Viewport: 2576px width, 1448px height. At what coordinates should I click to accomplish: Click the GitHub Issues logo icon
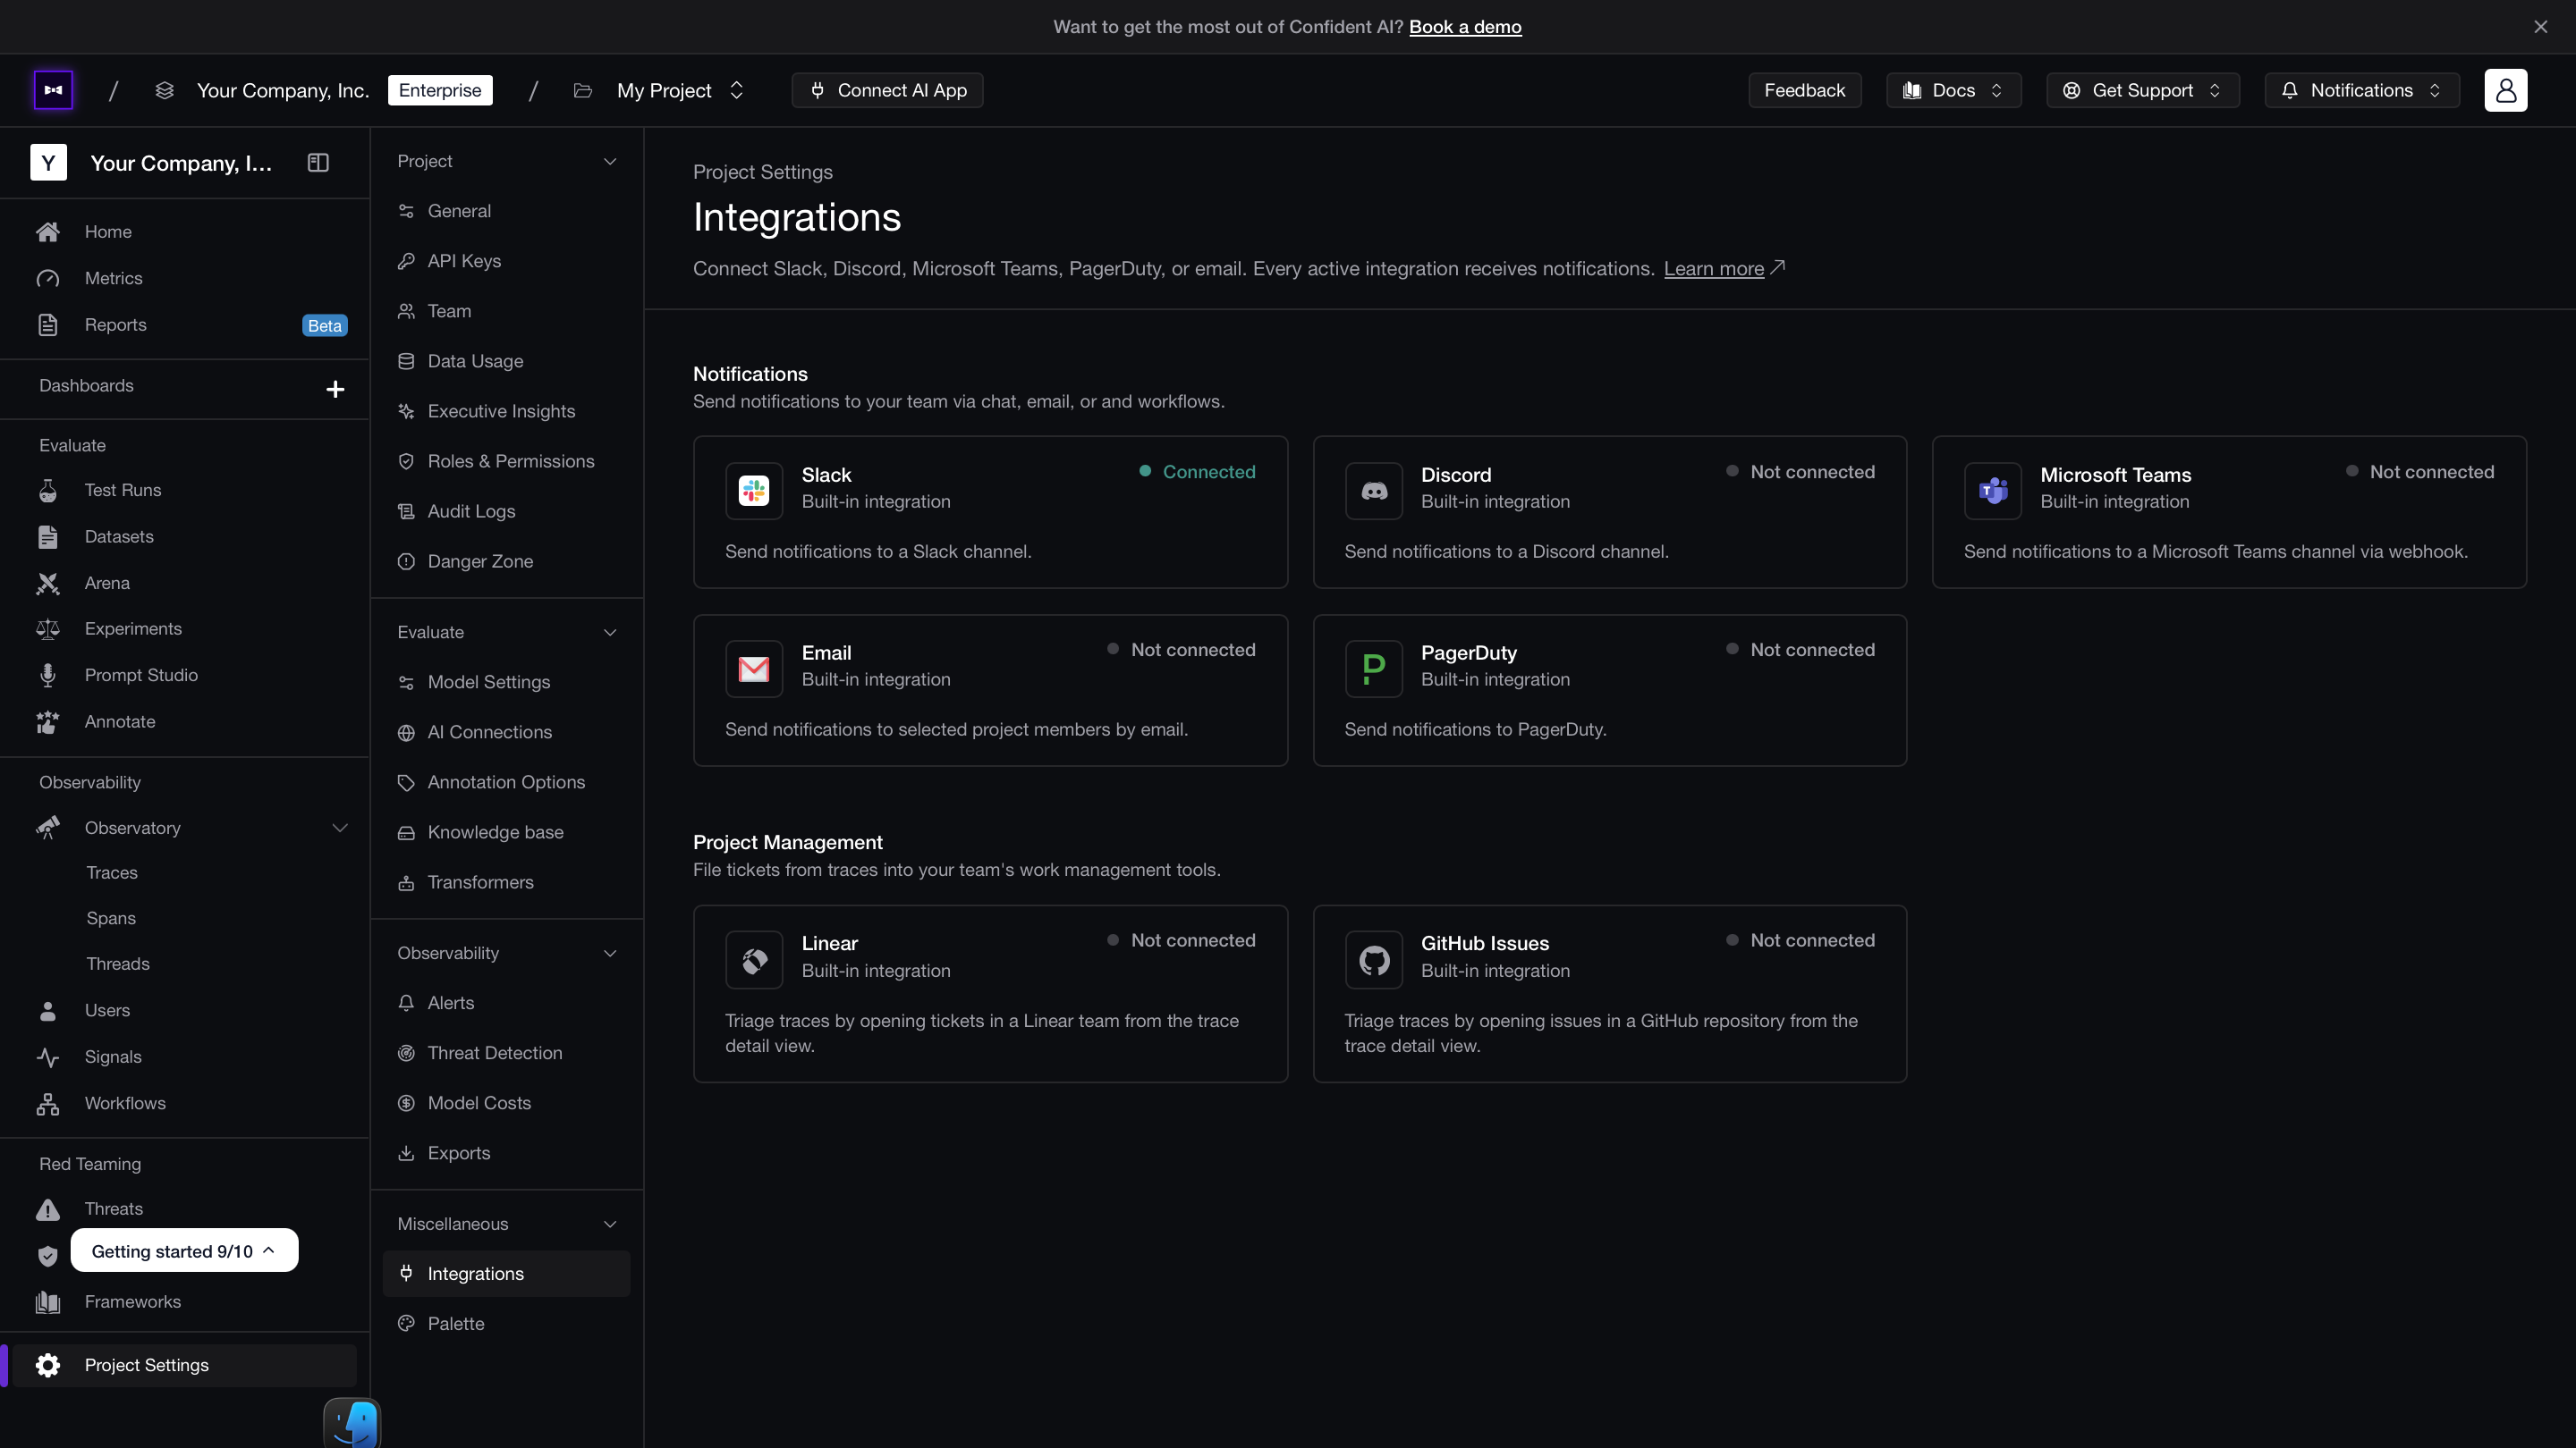[1374, 960]
